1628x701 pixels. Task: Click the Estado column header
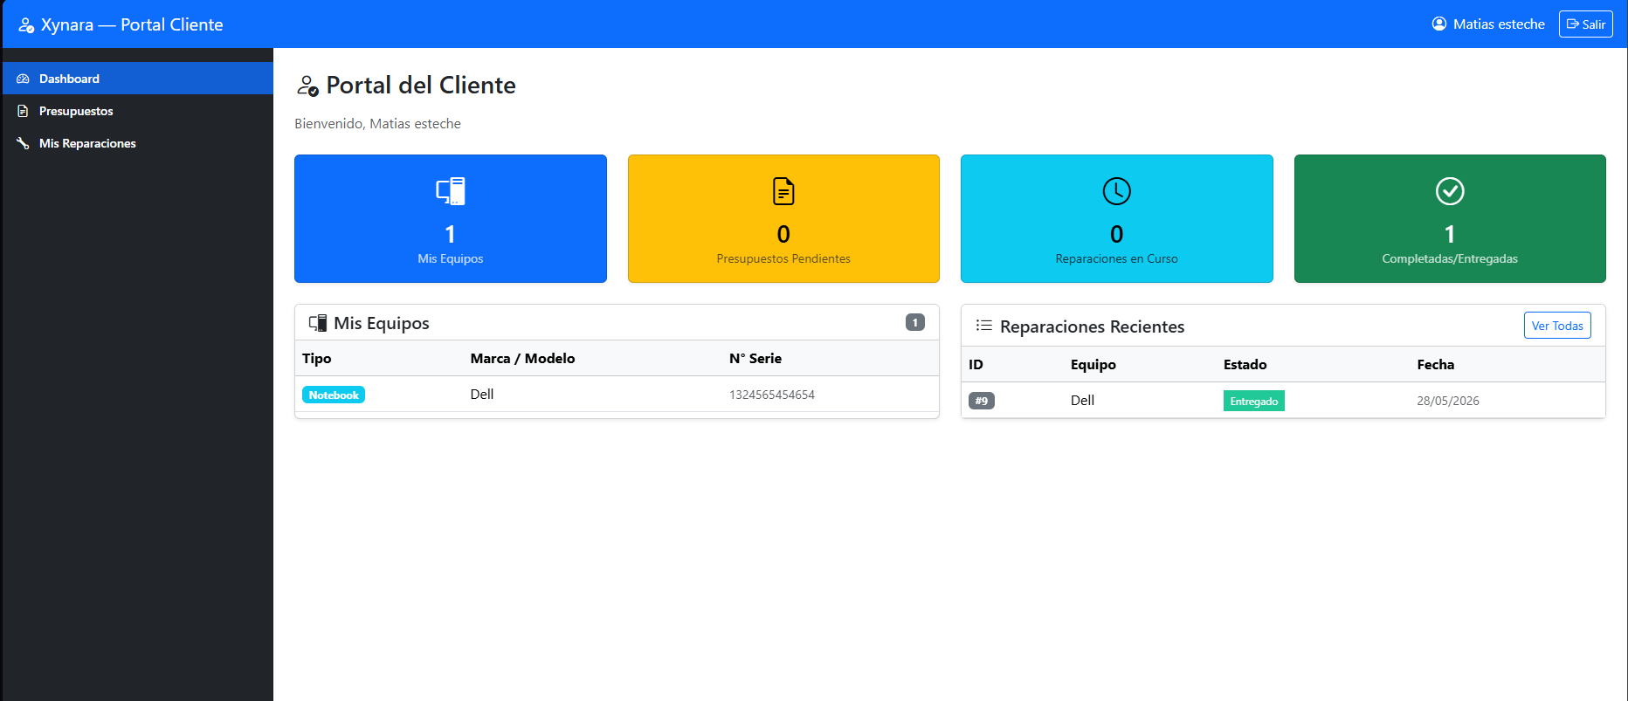1245,364
